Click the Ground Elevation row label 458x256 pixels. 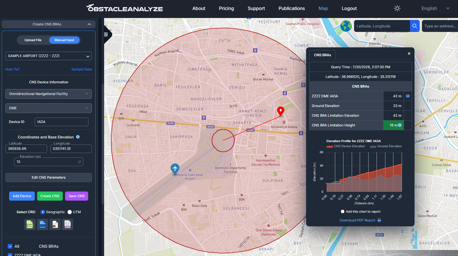click(326, 106)
